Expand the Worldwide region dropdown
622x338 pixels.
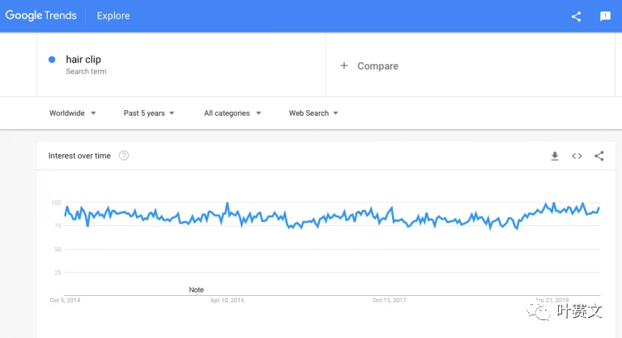pyautogui.click(x=72, y=113)
